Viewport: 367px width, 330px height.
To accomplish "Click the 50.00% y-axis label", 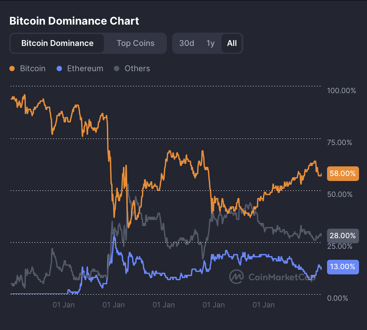I will [x=339, y=194].
